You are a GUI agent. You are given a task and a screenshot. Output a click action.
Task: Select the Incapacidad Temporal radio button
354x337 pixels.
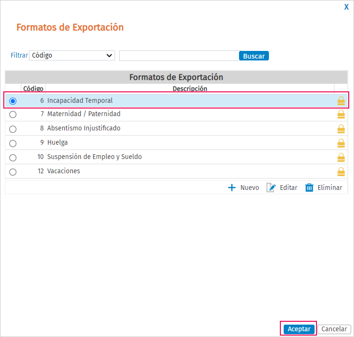pyautogui.click(x=13, y=101)
